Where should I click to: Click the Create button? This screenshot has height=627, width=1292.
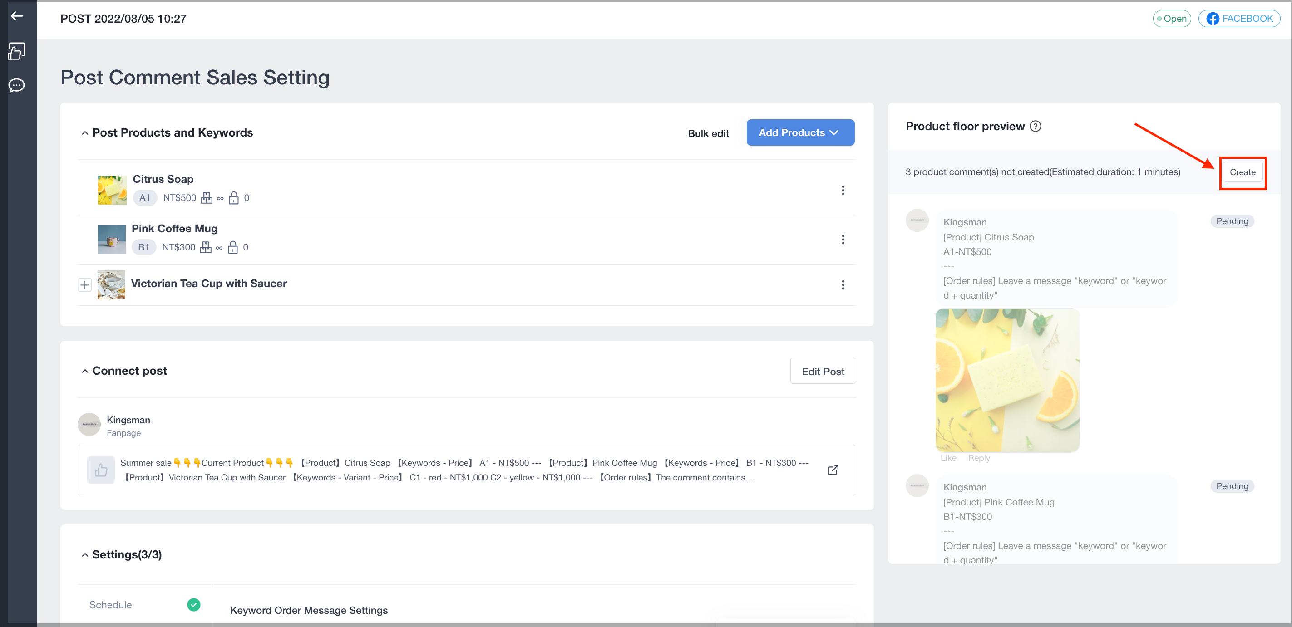[1242, 172]
